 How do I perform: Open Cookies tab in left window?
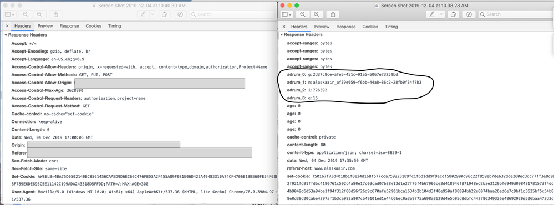(x=93, y=26)
